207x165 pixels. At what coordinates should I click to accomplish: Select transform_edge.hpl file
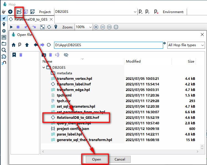coord(73,90)
